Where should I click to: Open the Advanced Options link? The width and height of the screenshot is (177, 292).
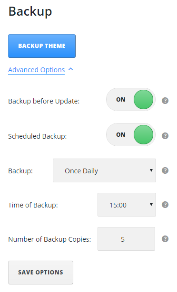point(37,70)
